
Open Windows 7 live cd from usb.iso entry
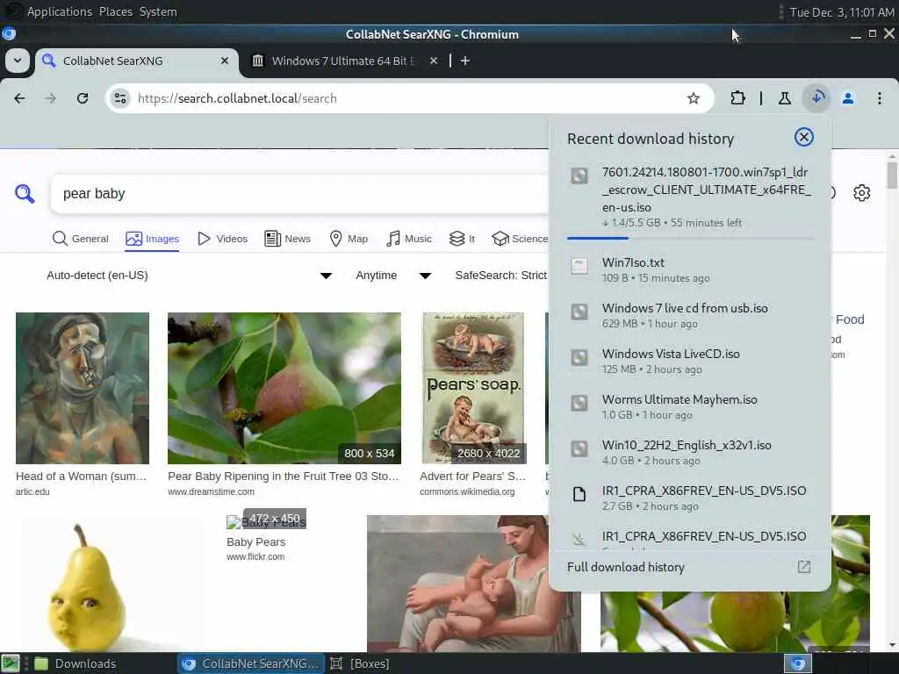point(690,315)
